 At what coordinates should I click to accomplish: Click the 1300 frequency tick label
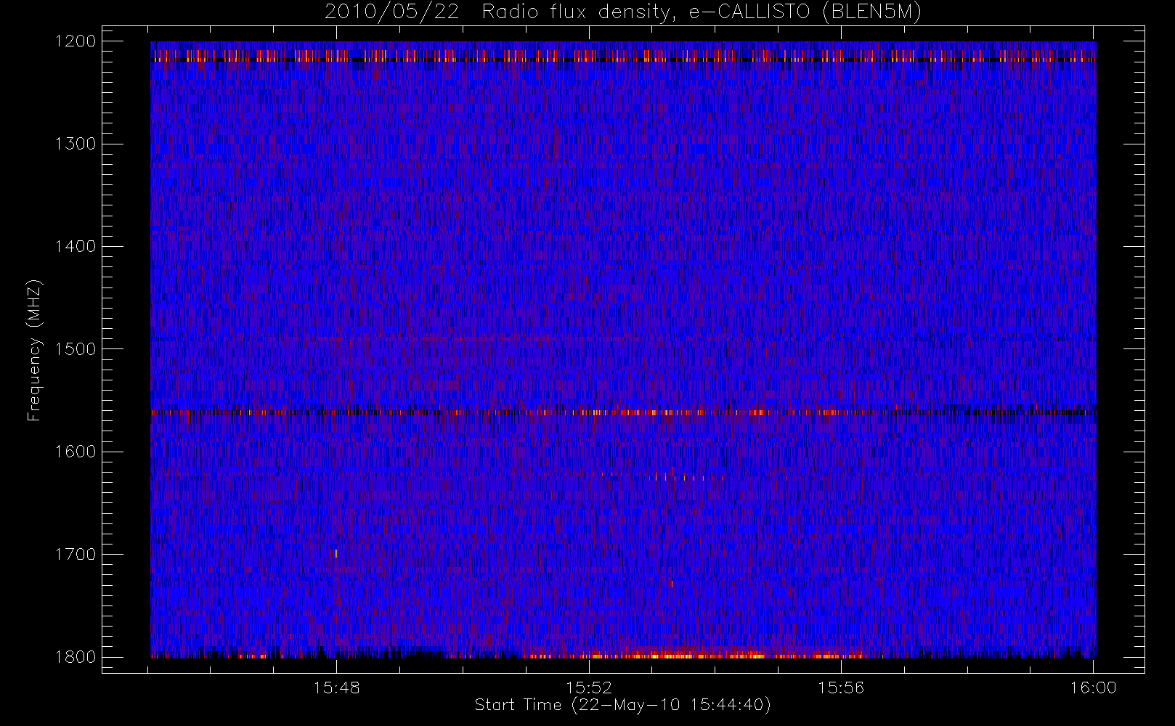pos(76,144)
